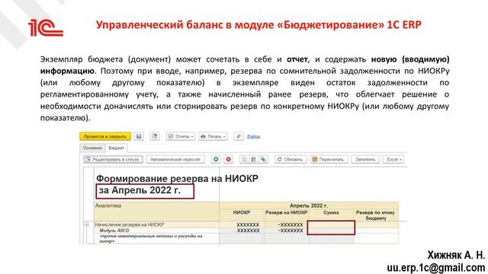Click the Резерв по этому бюджету header
Viewport: 488px width, 274px height.
pyautogui.click(x=375, y=215)
